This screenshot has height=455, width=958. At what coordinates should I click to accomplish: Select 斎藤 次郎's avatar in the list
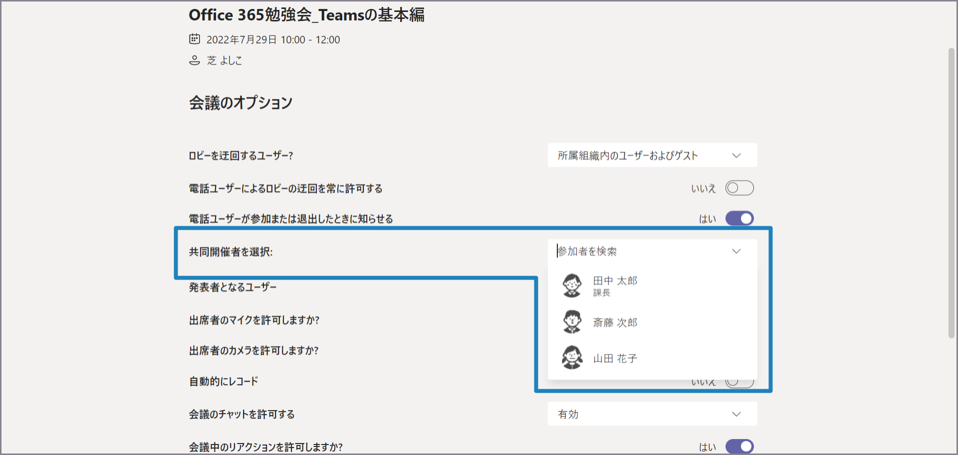(x=572, y=322)
